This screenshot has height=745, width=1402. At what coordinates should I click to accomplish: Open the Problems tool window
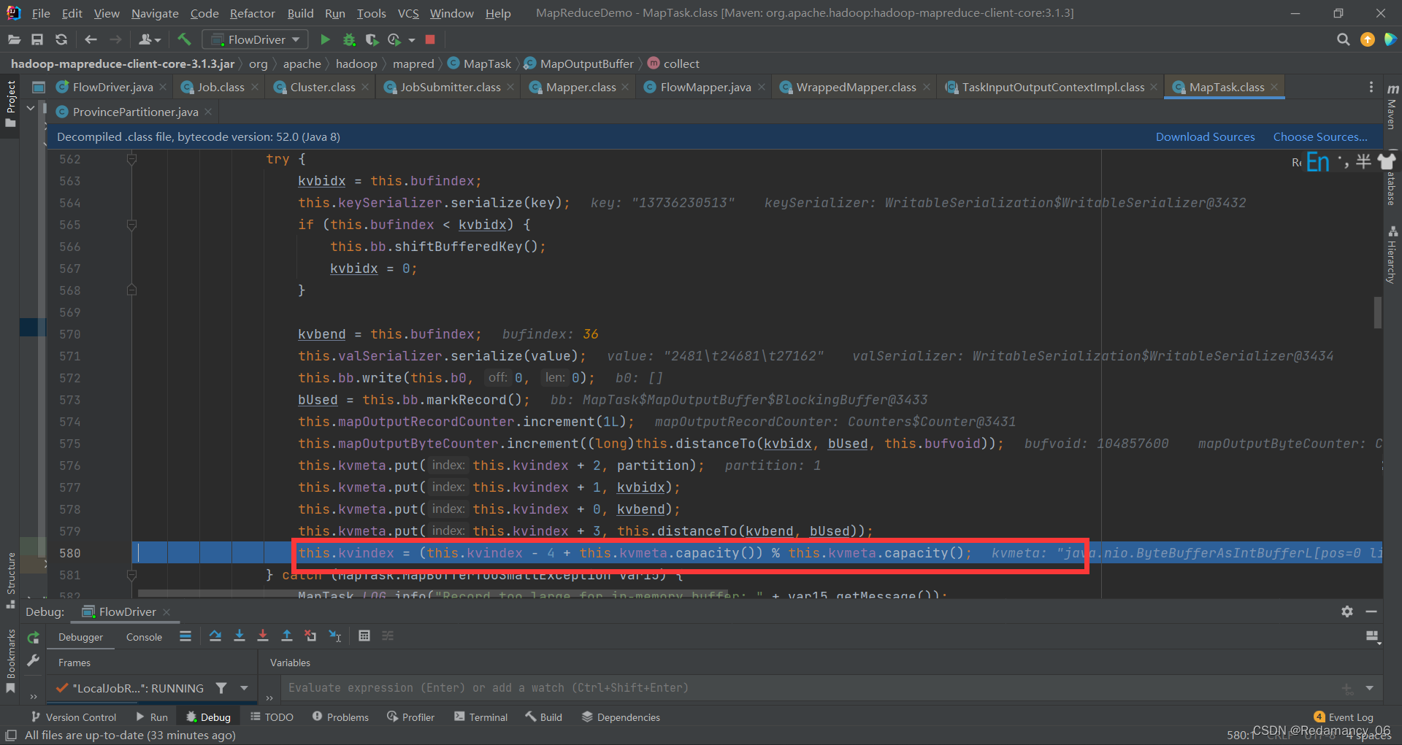[340, 717]
